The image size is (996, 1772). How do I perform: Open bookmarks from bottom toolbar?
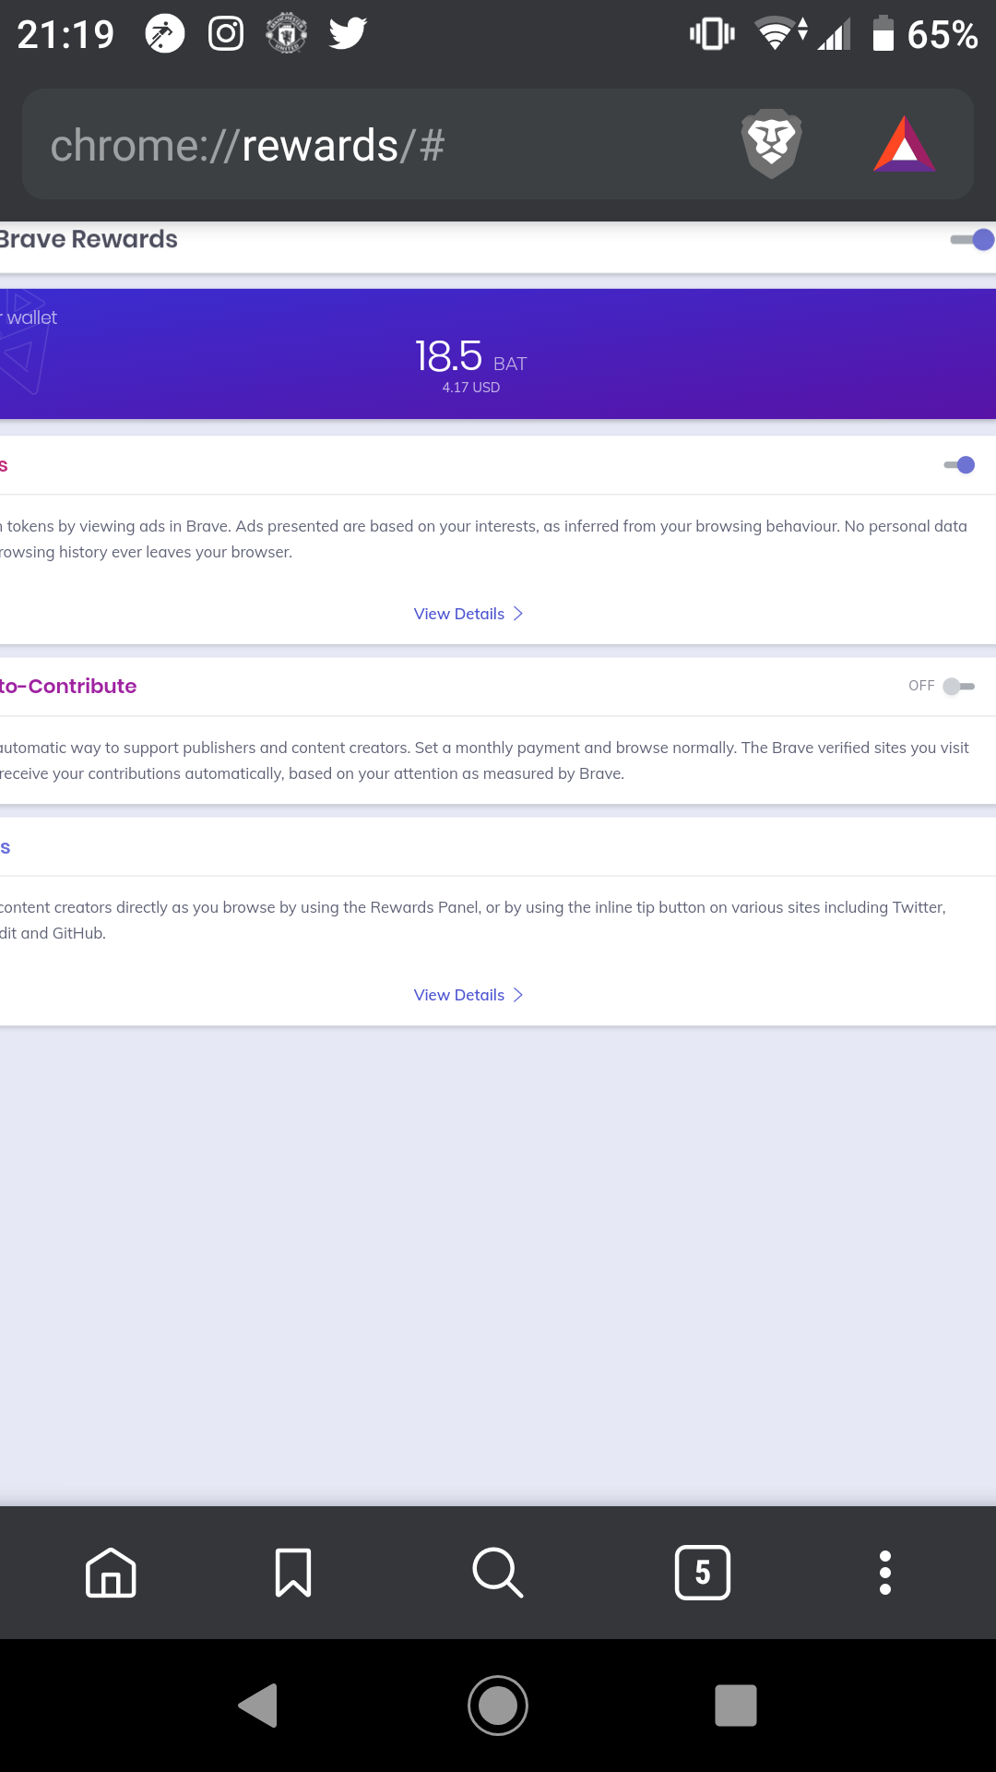(293, 1573)
